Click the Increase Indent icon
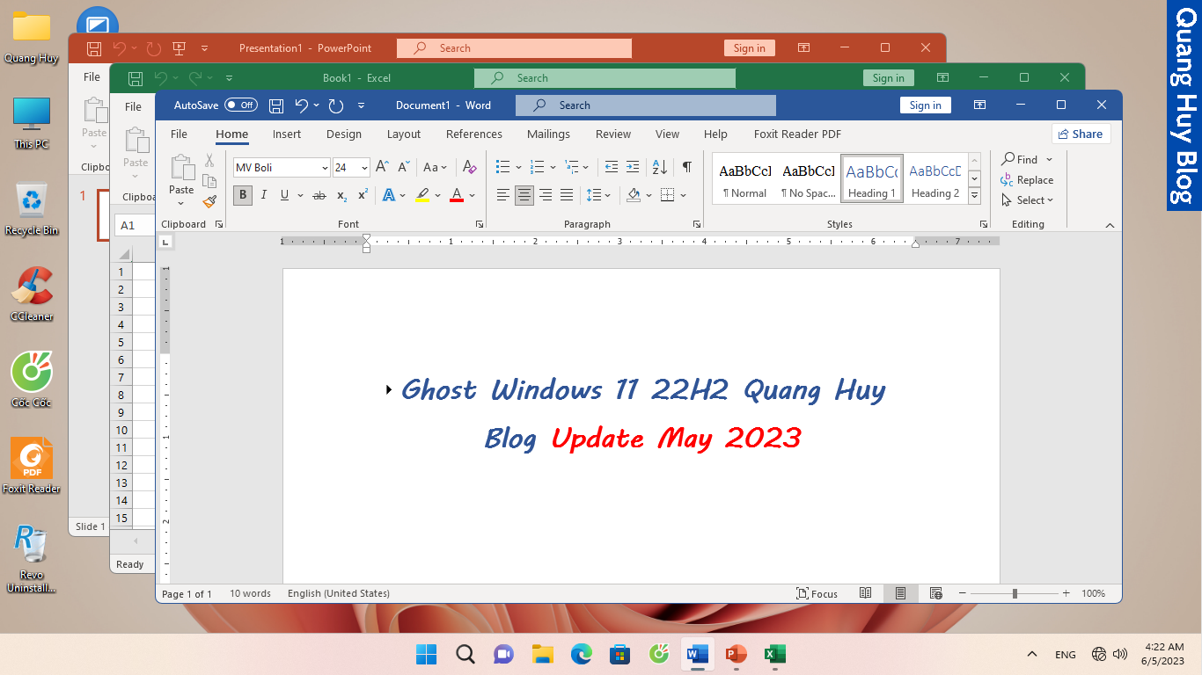The height and width of the screenshot is (675, 1202). coord(632,167)
